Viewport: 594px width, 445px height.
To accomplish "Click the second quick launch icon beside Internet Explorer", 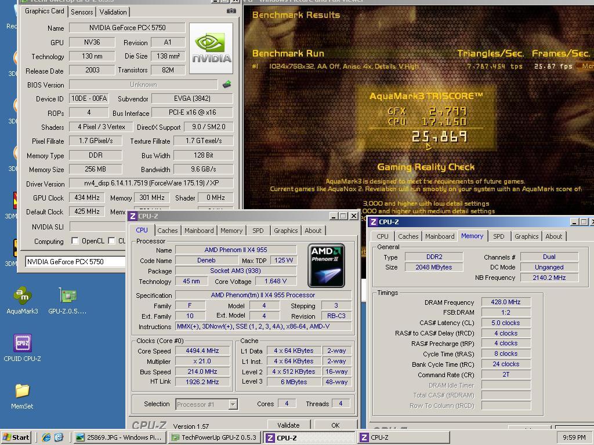I will [59, 437].
